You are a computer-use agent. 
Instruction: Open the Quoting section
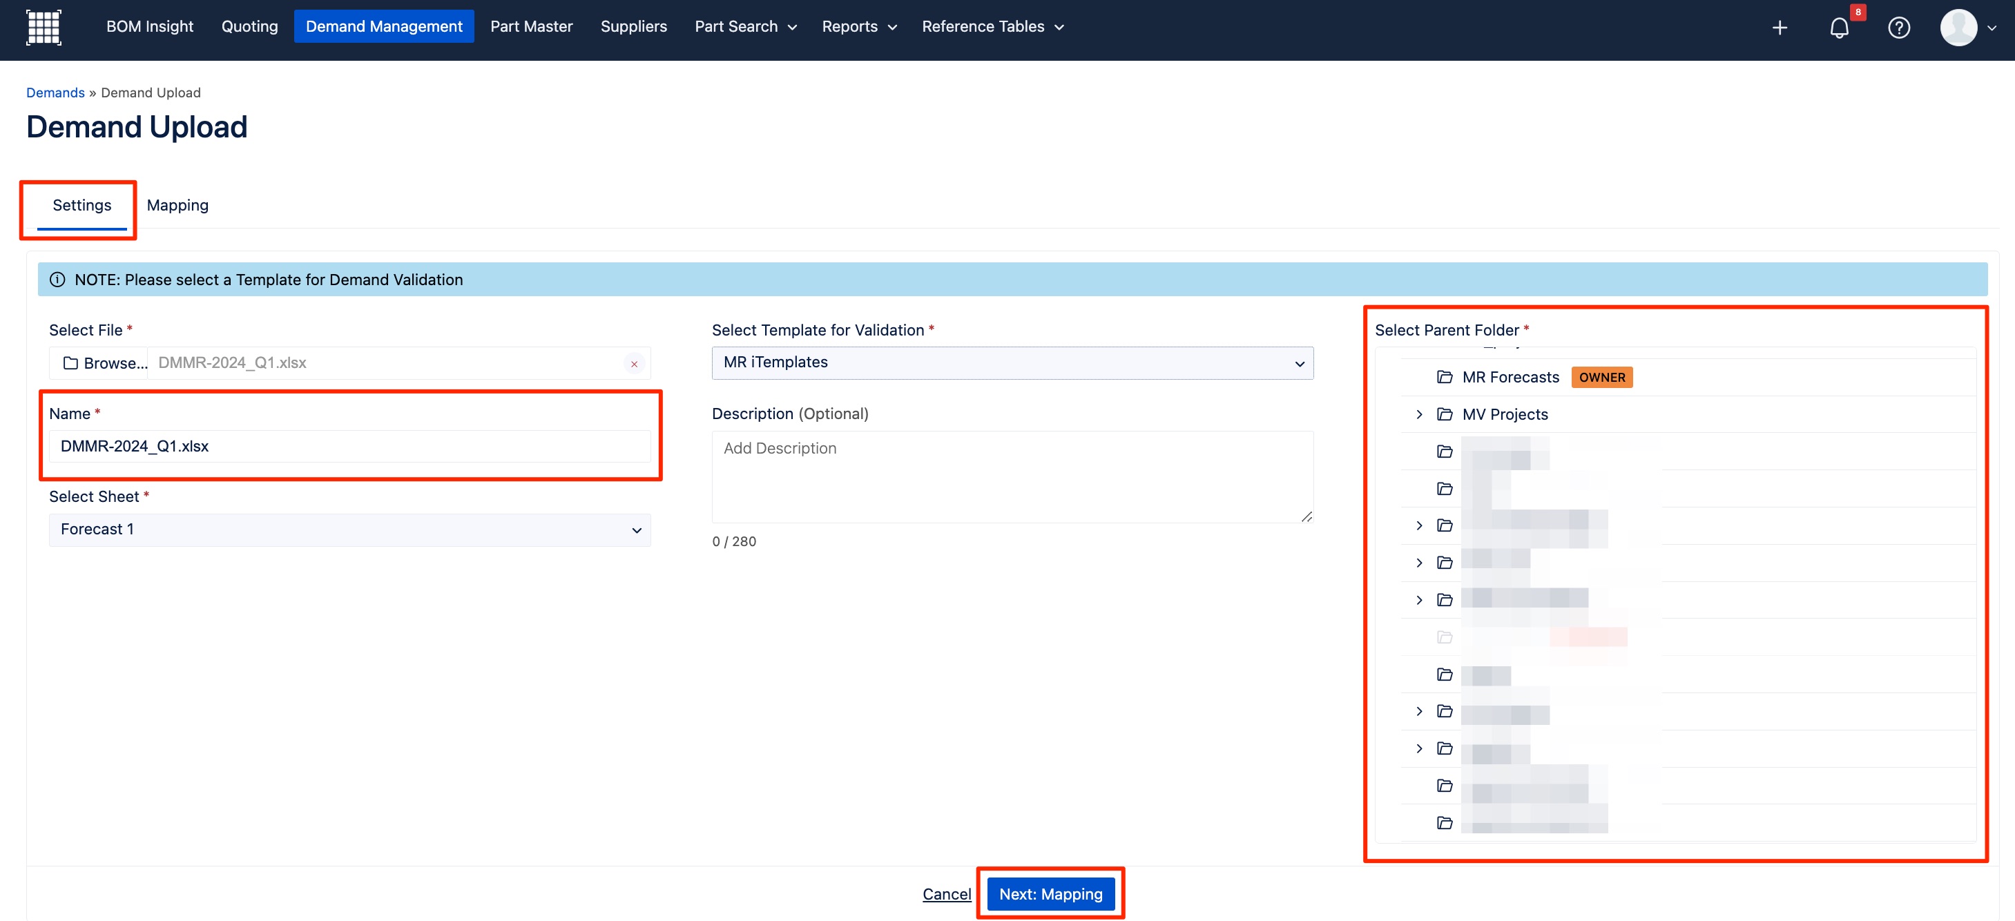[x=249, y=27]
